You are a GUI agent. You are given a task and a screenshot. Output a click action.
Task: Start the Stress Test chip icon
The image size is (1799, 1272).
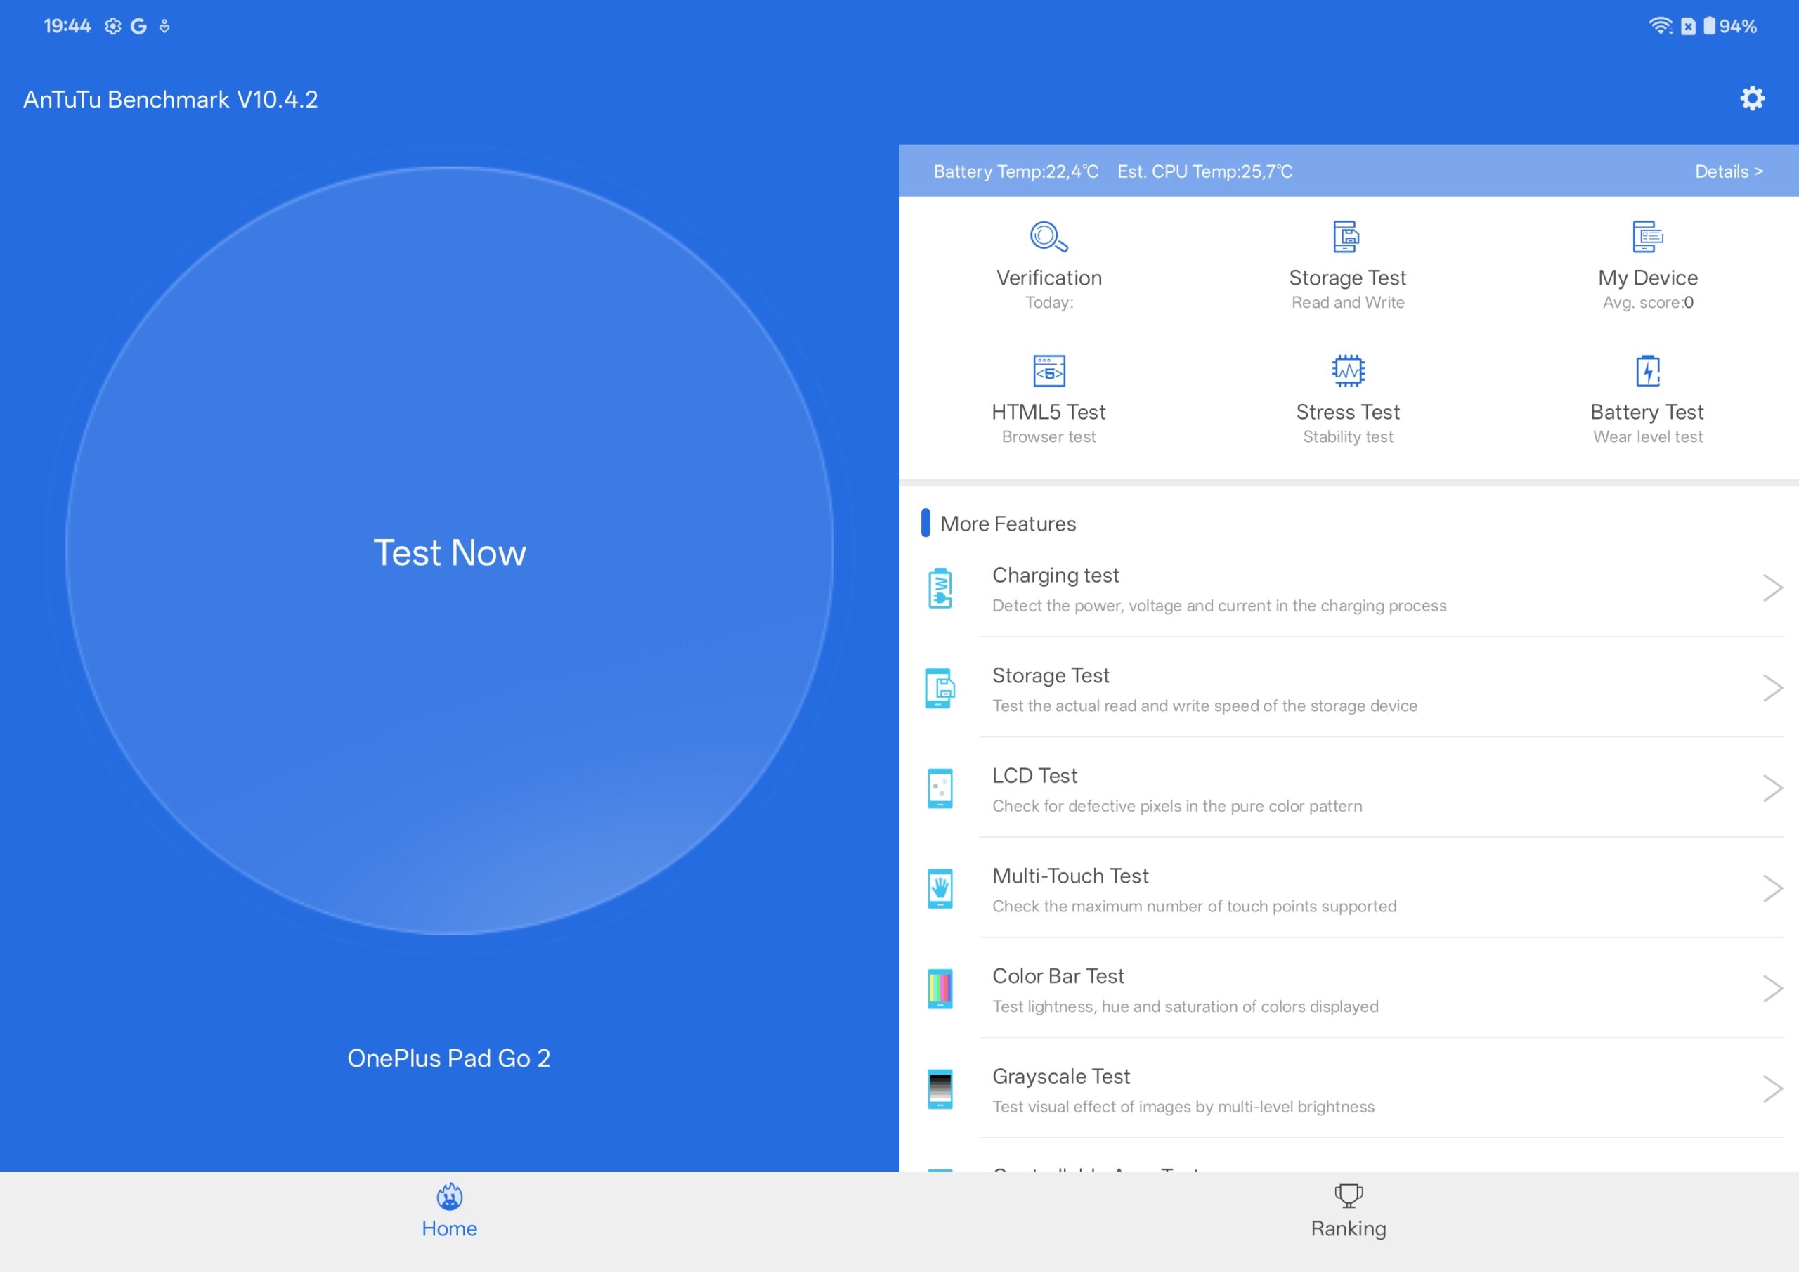(1348, 370)
